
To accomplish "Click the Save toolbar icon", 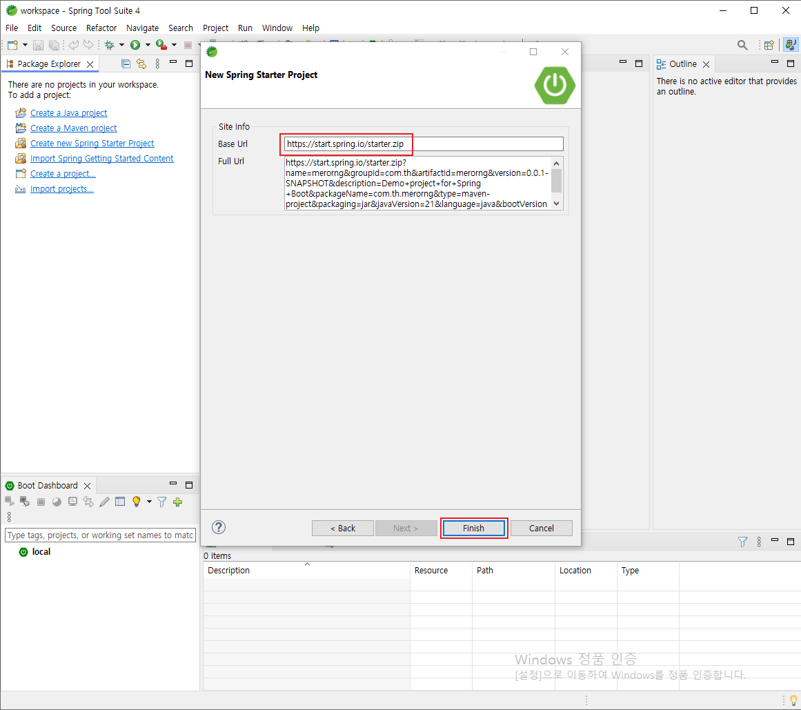I will 38,45.
